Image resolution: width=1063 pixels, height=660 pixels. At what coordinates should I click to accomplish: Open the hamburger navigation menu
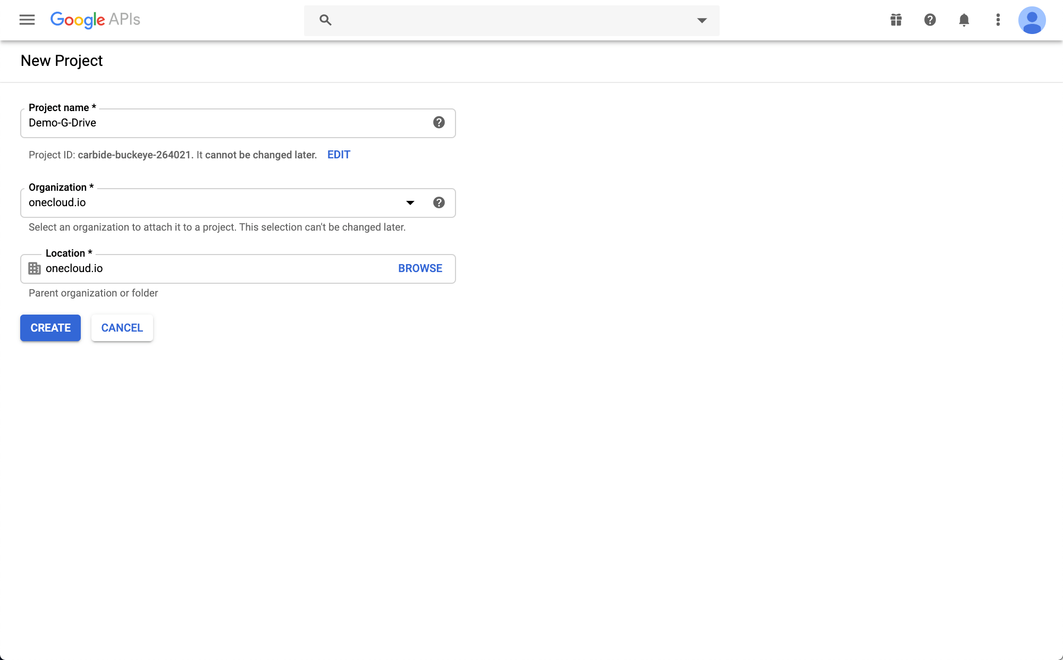(27, 20)
